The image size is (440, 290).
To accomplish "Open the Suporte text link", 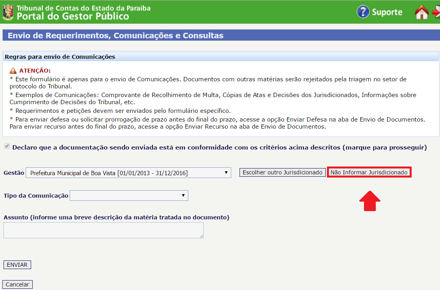I will pyautogui.click(x=387, y=12).
